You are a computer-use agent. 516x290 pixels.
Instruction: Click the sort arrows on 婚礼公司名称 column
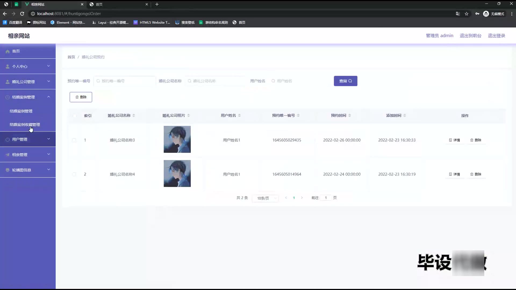click(134, 115)
